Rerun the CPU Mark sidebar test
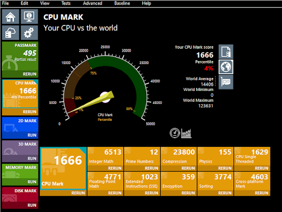Image resolution: width=282 pixels, height=212 pixels. (x=20, y=112)
